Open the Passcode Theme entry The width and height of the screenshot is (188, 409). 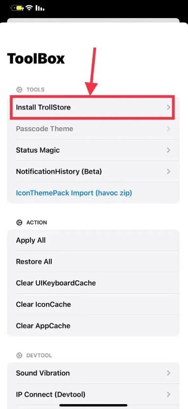[93, 129]
